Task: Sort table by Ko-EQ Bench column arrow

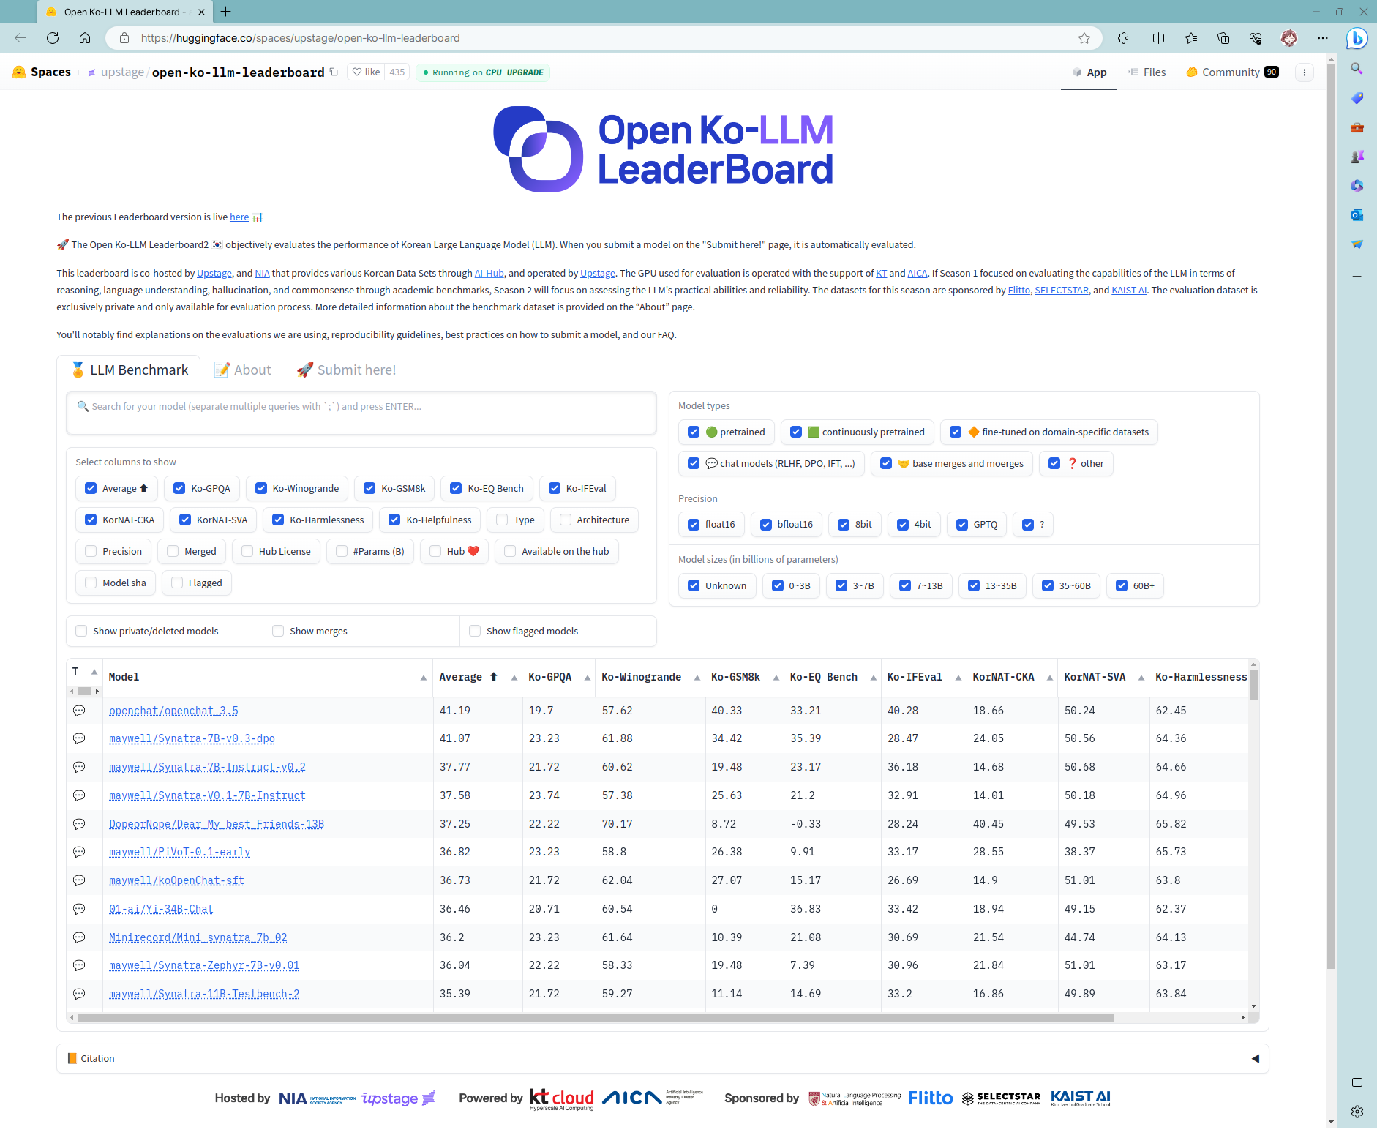Action: click(873, 678)
